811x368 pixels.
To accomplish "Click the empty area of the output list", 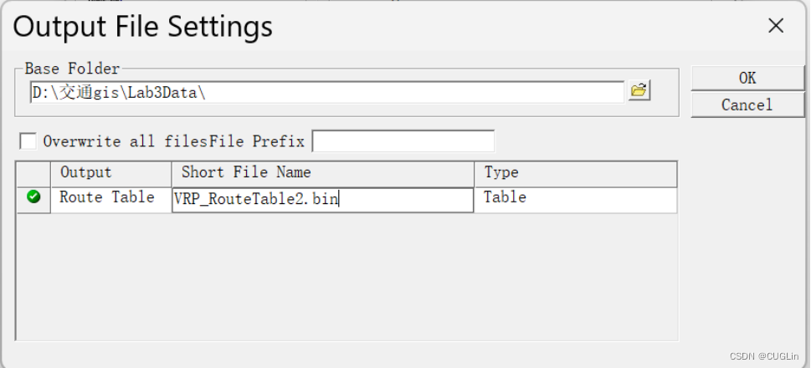I will (x=346, y=277).
